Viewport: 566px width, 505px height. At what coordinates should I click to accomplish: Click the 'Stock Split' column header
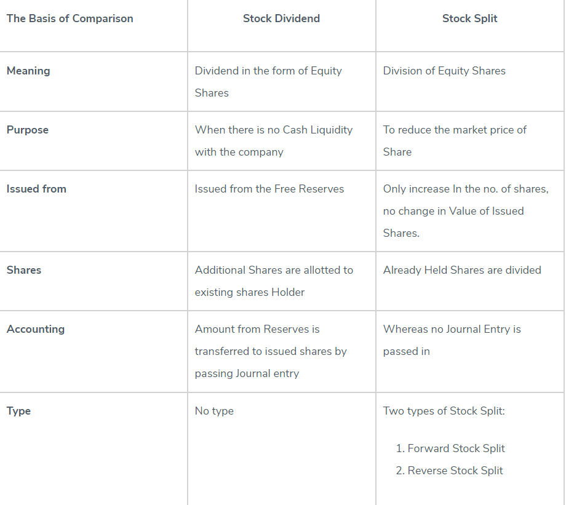[x=469, y=18]
